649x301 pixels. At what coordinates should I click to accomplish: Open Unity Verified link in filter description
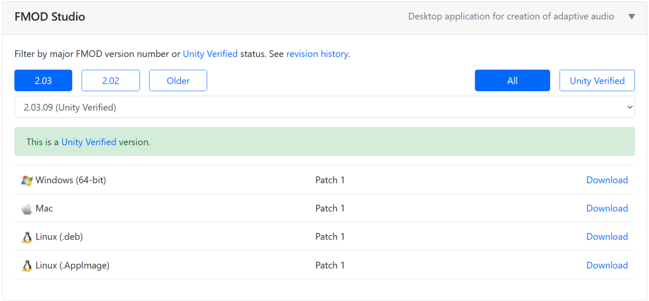pyautogui.click(x=210, y=54)
